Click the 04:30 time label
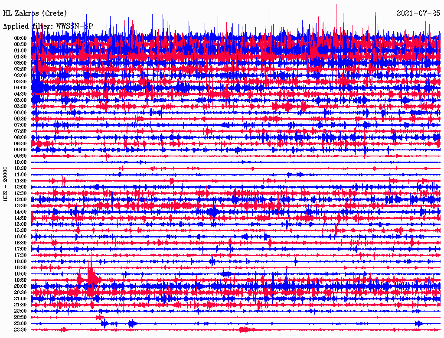This screenshot has width=444, height=338. [20, 94]
